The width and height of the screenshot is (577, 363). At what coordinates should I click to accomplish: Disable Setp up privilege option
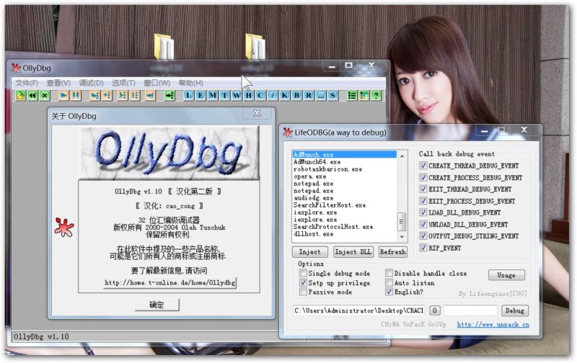303,282
